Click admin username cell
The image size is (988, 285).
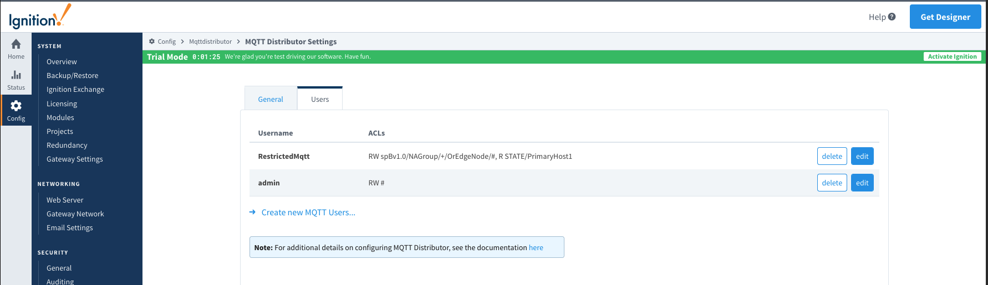[269, 183]
